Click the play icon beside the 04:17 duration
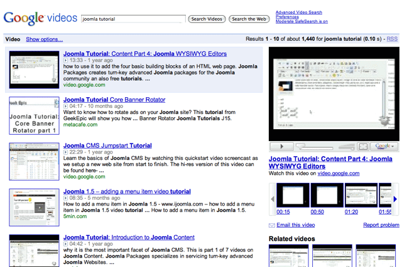402x267 pixels. pyautogui.click(x=65, y=106)
